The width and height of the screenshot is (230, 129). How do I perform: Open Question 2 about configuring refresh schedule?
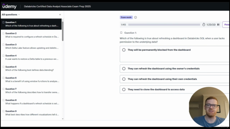31,35
